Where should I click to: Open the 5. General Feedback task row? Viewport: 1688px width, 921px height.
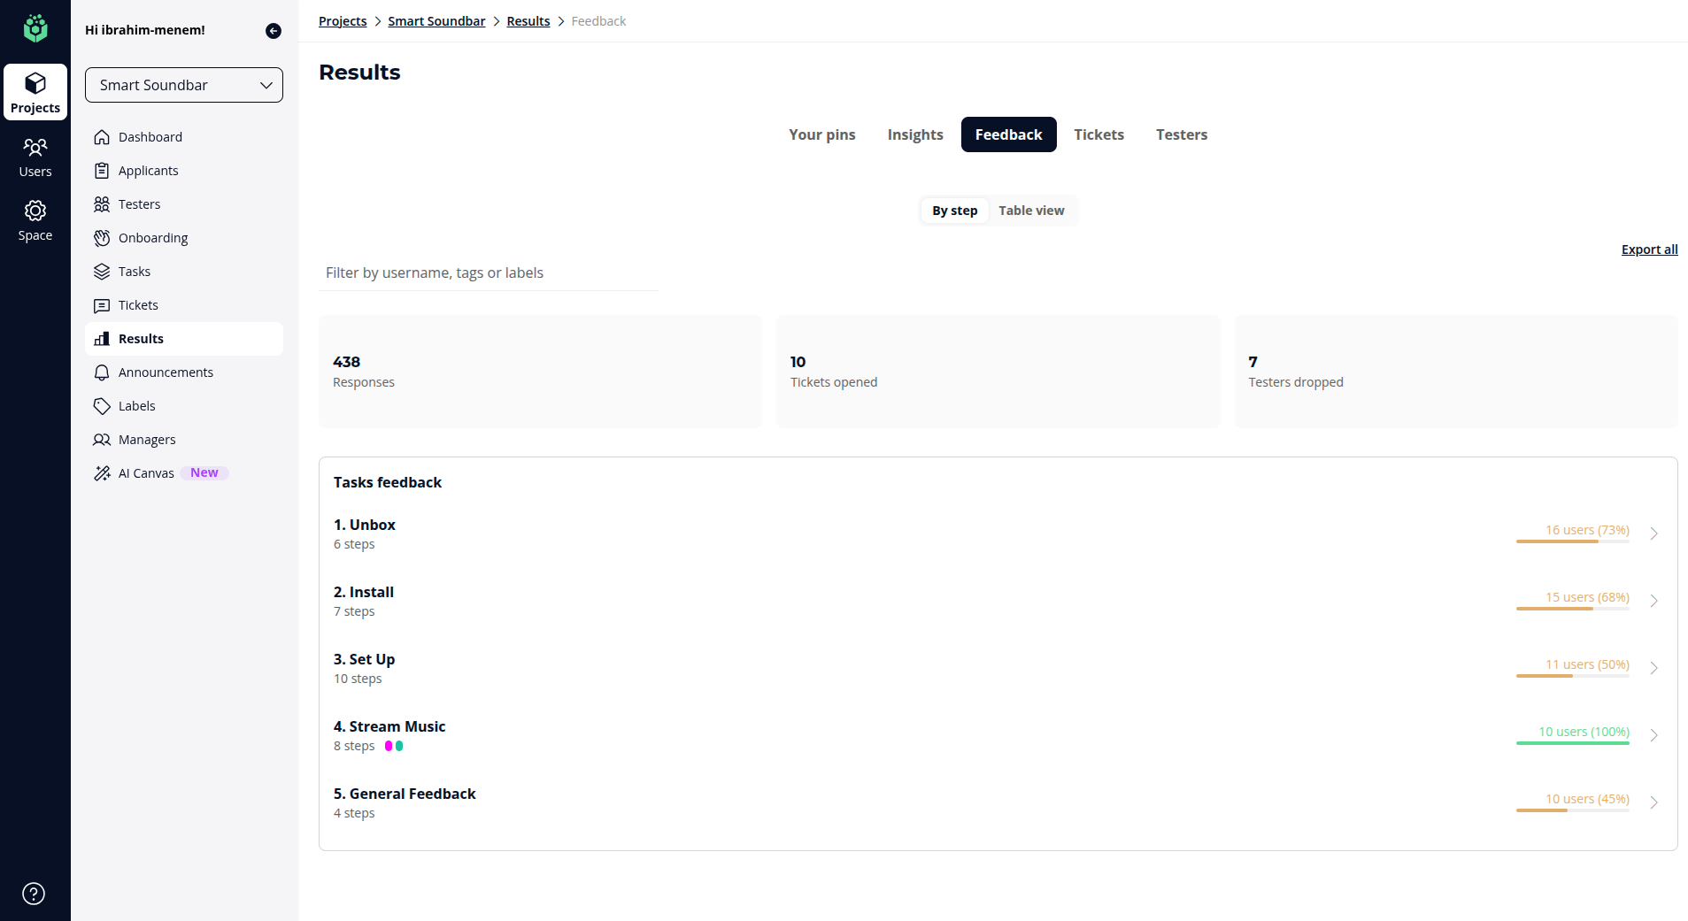[x=998, y=802]
